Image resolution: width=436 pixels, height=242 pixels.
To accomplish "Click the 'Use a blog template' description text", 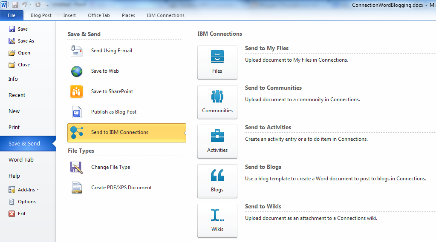I will (x=335, y=179).
